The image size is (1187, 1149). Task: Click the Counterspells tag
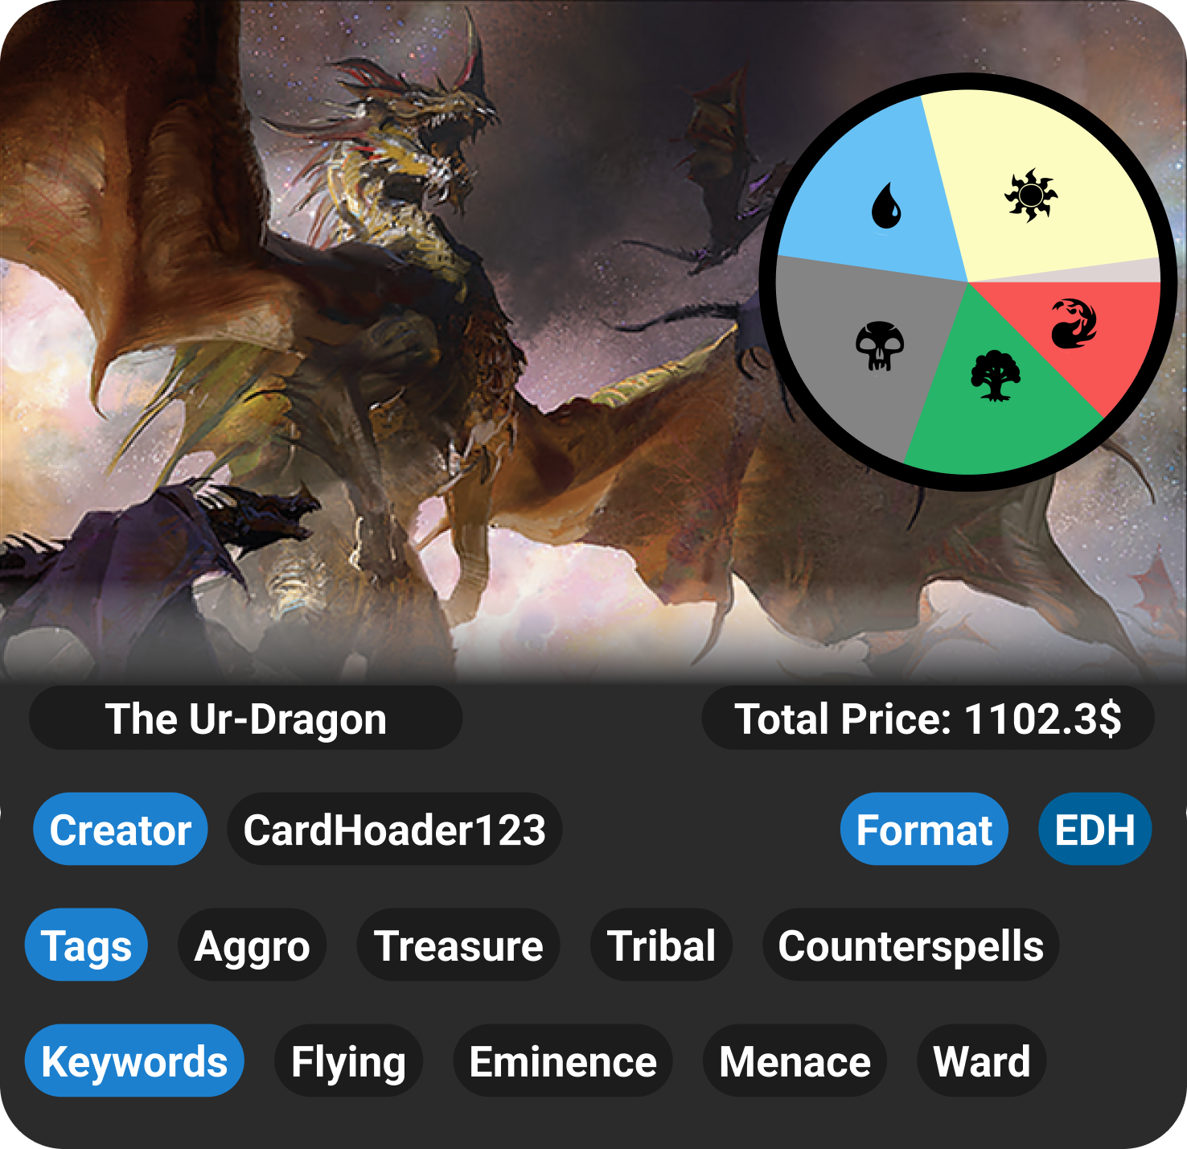[x=910, y=946]
